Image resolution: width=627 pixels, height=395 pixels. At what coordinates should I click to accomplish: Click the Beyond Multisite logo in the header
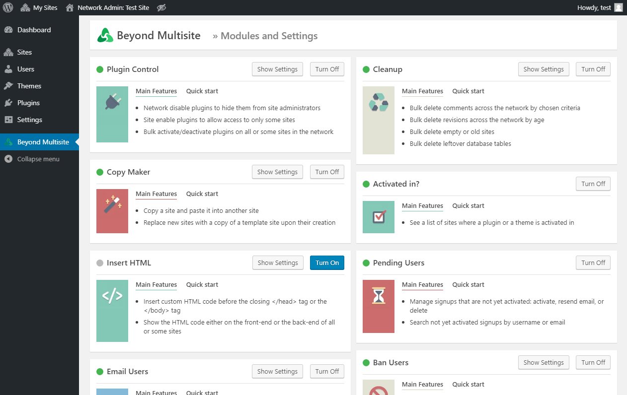pos(104,35)
